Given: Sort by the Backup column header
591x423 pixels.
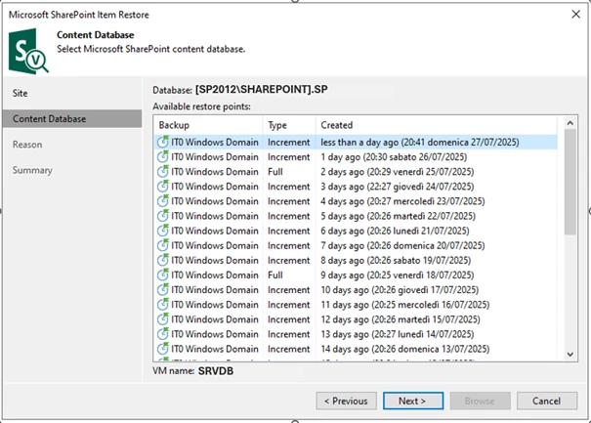Looking at the screenshot, I should coord(208,125).
